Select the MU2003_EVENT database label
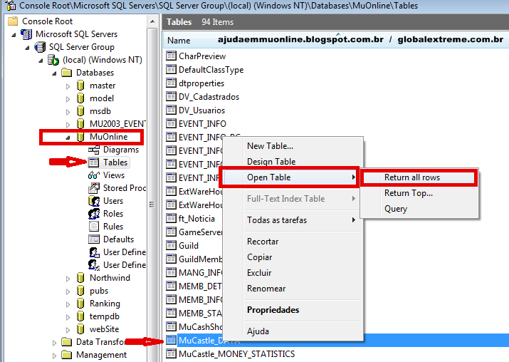This screenshot has height=362, width=509. tap(117, 124)
